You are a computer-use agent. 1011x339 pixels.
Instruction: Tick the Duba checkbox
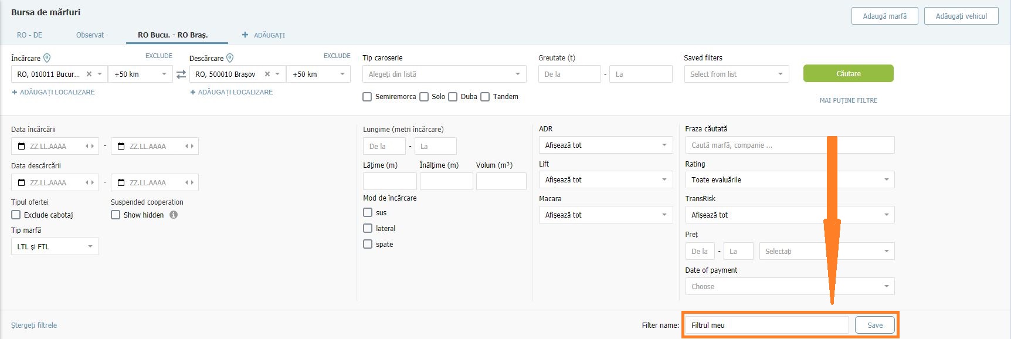pos(453,97)
